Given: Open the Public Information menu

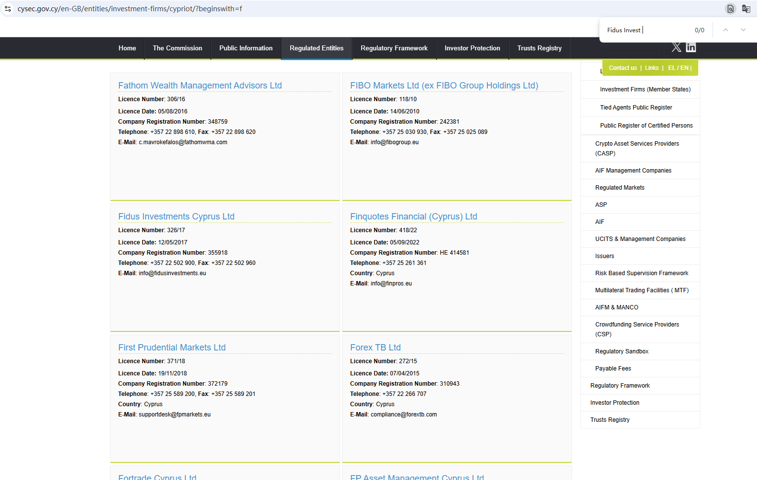Looking at the screenshot, I should click(x=246, y=48).
